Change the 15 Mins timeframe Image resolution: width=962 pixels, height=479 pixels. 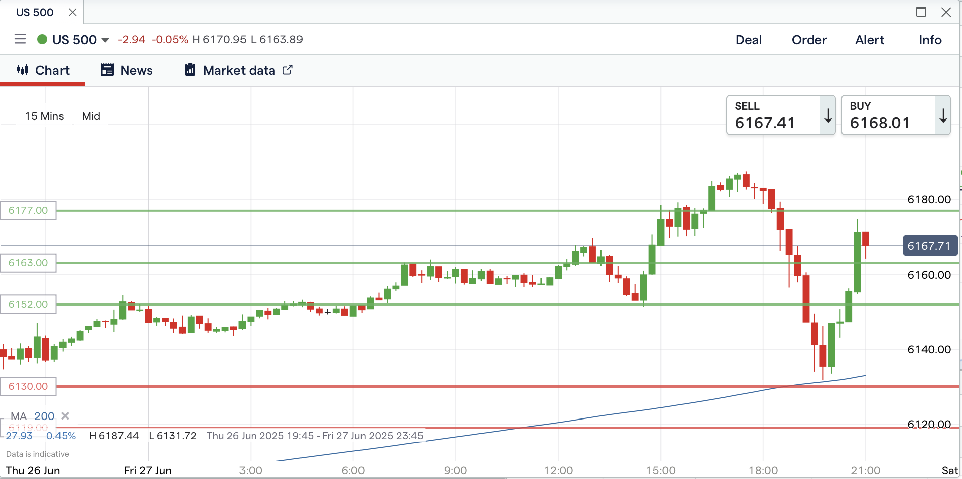(44, 116)
